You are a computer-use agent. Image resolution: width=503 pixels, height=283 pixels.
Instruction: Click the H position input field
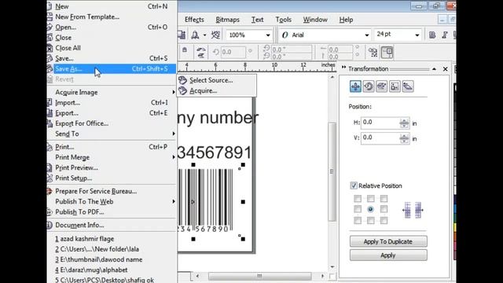pyautogui.click(x=380, y=123)
